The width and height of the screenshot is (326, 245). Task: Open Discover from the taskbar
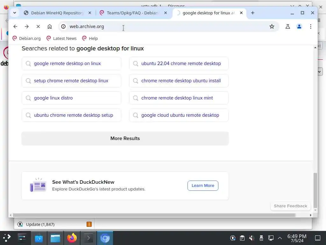pos(39,238)
